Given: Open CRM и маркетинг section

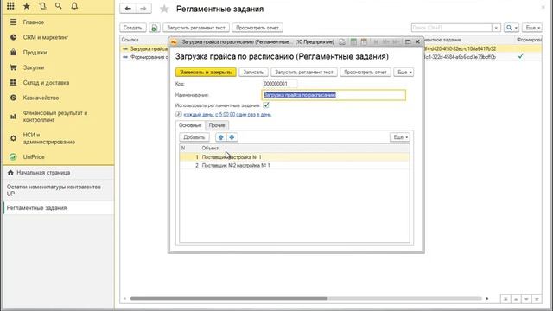Looking at the screenshot, I should click(46, 37).
